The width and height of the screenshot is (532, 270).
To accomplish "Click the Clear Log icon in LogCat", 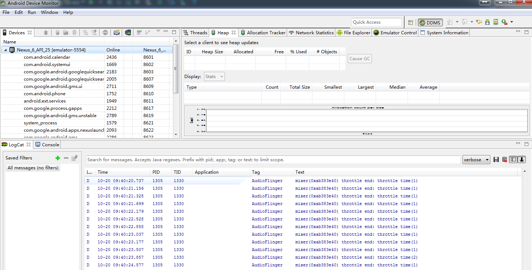I will 505,159.
